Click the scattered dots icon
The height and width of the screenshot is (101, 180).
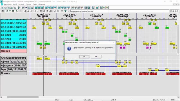tap(7, 11)
